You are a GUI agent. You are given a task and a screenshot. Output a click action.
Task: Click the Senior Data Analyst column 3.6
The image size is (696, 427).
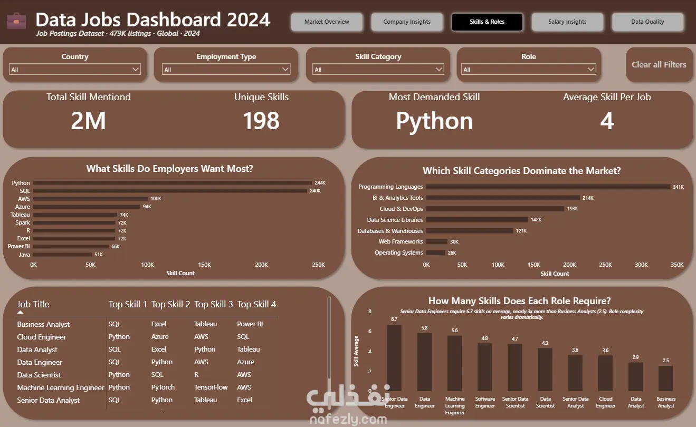coord(575,373)
